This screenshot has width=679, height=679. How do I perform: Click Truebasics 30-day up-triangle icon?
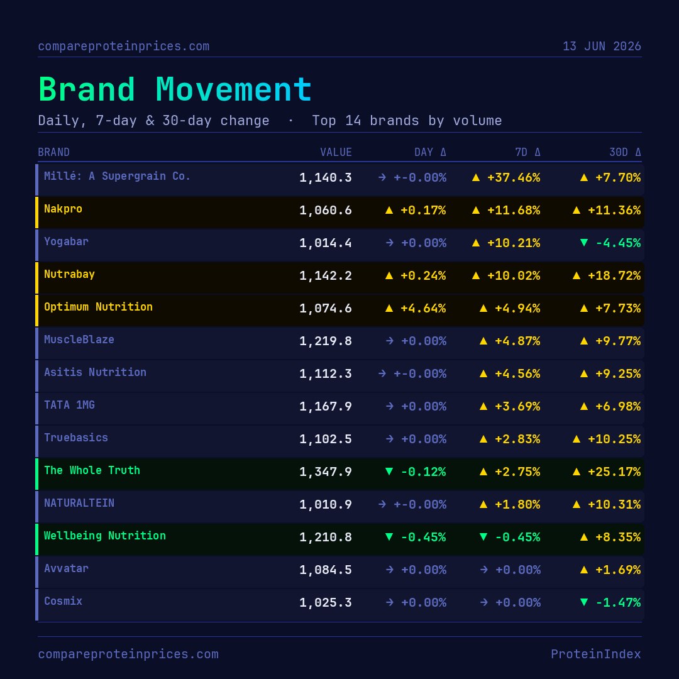[576, 439]
